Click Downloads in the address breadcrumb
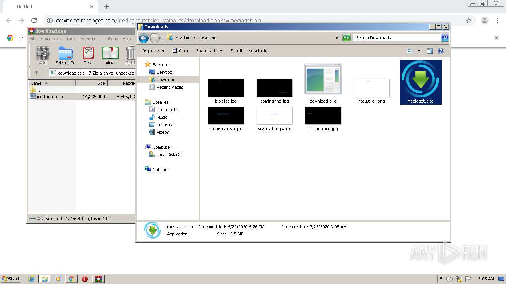This screenshot has width=506, height=284. click(x=208, y=37)
